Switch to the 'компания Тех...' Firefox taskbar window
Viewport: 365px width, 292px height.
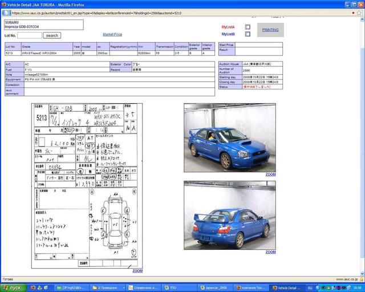pos(251,288)
